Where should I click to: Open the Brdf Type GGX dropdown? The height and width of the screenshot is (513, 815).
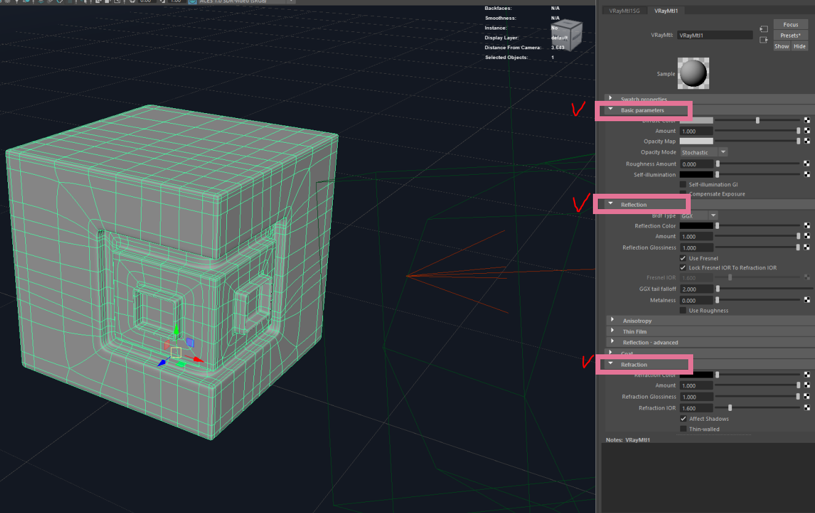point(698,216)
